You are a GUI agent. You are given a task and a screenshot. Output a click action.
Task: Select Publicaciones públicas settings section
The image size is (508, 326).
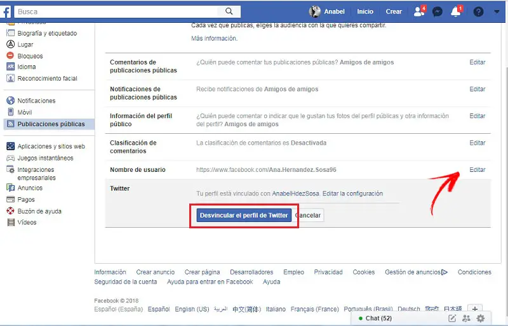(x=51, y=124)
